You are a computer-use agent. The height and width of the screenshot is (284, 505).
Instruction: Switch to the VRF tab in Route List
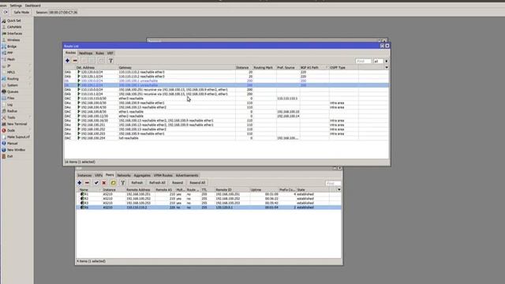point(110,53)
